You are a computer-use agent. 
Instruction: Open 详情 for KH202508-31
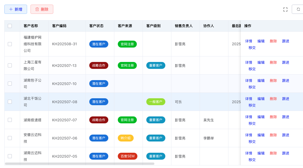(x=249, y=41)
